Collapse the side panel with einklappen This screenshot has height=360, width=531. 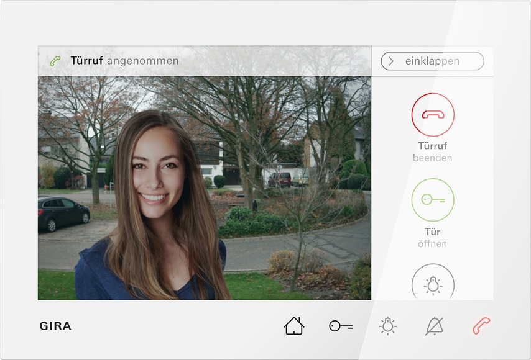(x=432, y=61)
